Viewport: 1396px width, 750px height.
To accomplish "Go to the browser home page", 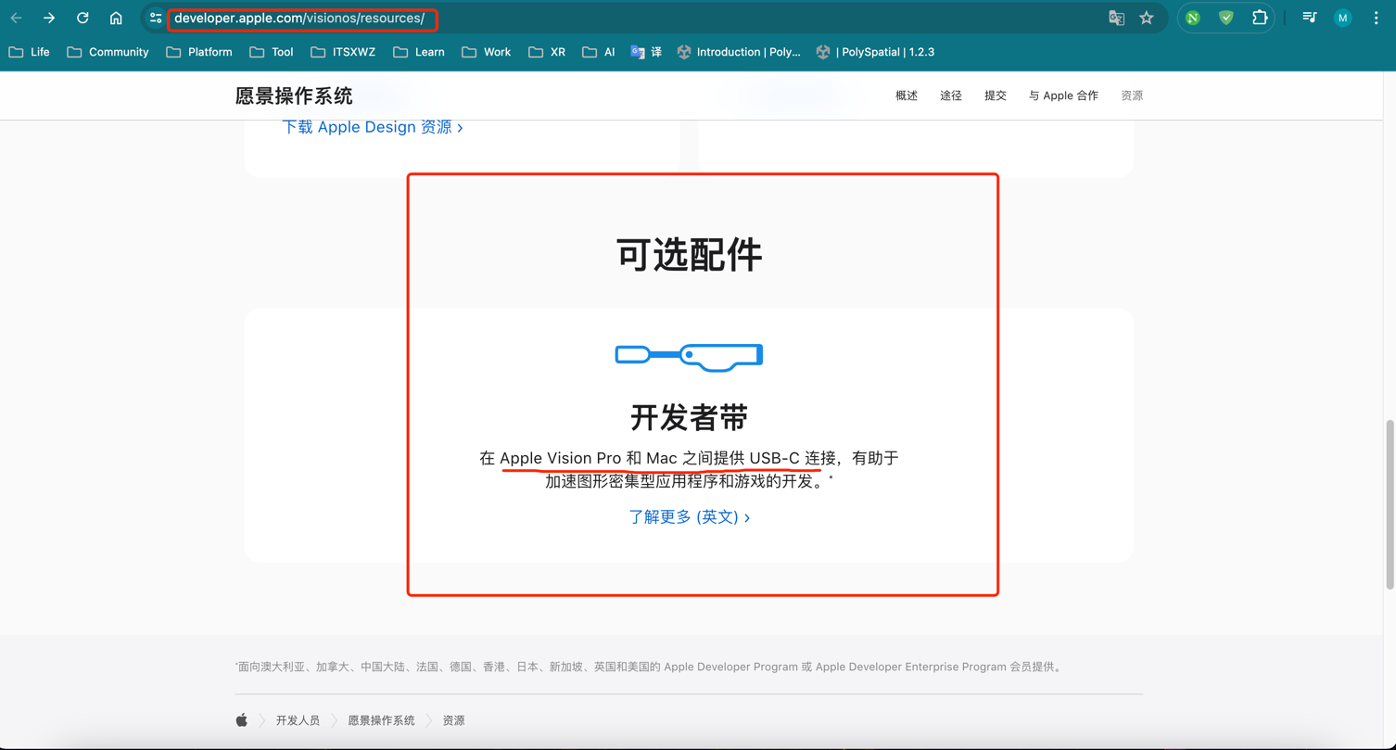I will point(116,19).
